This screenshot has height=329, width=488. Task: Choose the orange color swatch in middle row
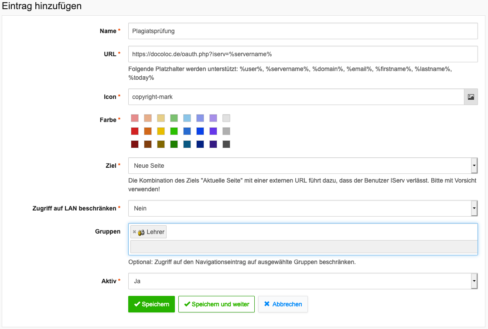coord(148,131)
